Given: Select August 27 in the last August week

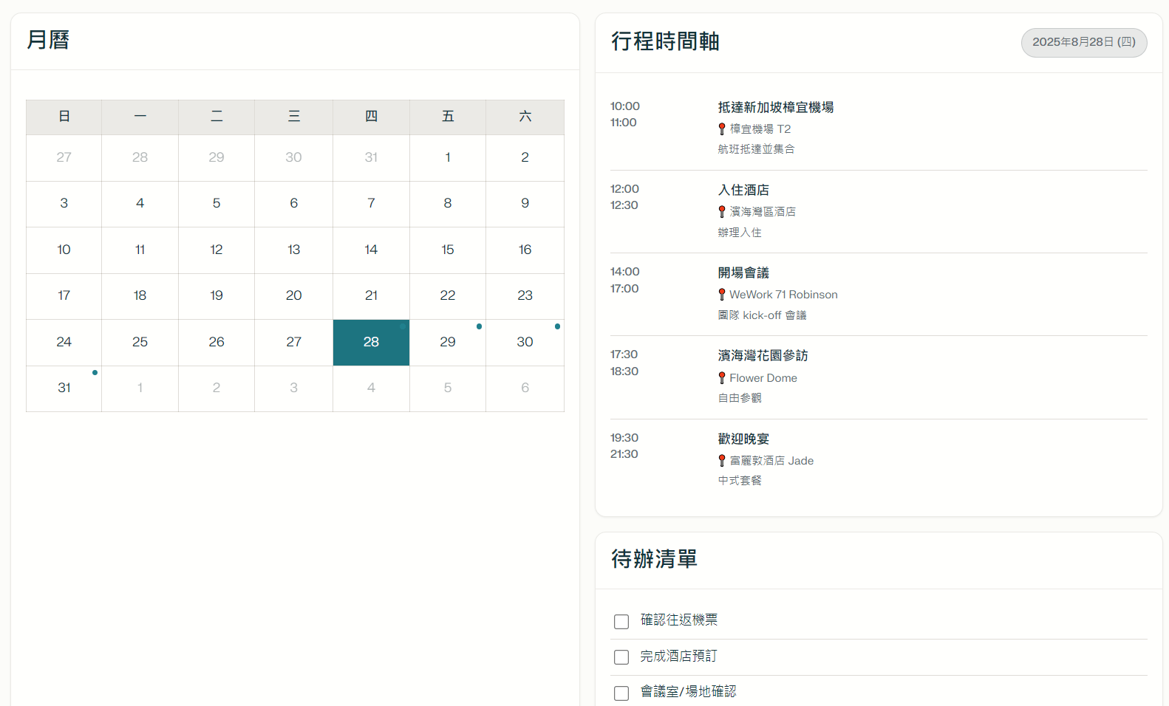Looking at the screenshot, I should 293,342.
